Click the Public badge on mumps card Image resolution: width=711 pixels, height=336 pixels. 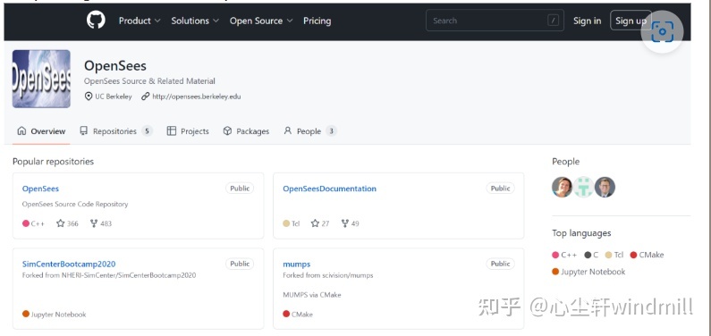[x=501, y=264]
